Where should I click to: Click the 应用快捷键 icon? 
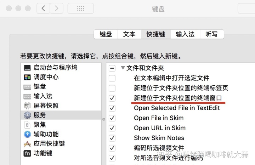coord(27,144)
